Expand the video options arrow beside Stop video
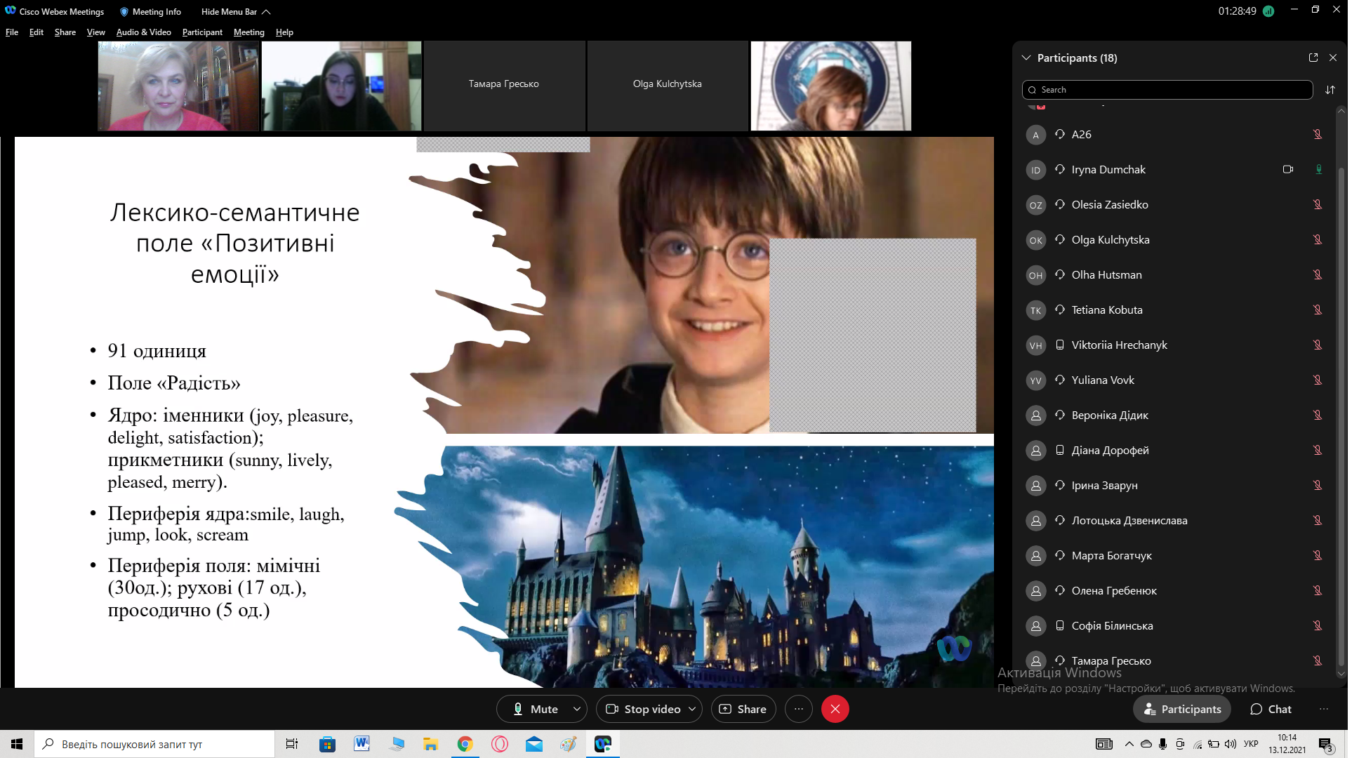This screenshot has width=1359, height=758. (692, 709)
